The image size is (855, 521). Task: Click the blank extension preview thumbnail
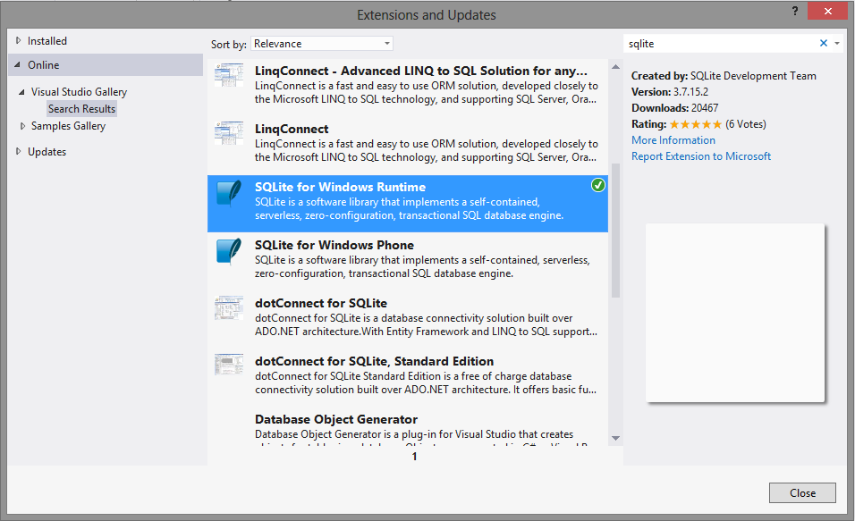(735, 313)
